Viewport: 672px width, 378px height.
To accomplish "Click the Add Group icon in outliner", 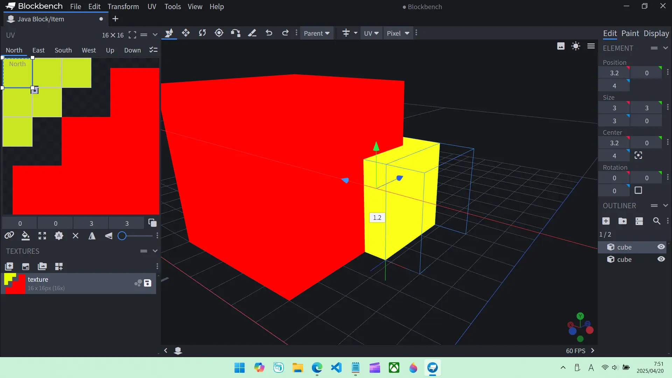I will pyautogui.click(x=622, y=221).
